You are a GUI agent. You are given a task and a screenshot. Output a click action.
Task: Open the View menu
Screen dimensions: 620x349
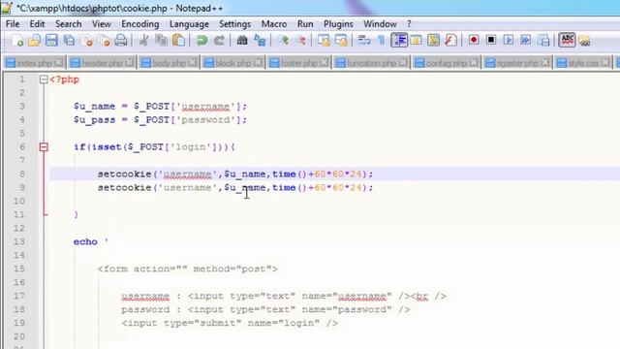102,24
